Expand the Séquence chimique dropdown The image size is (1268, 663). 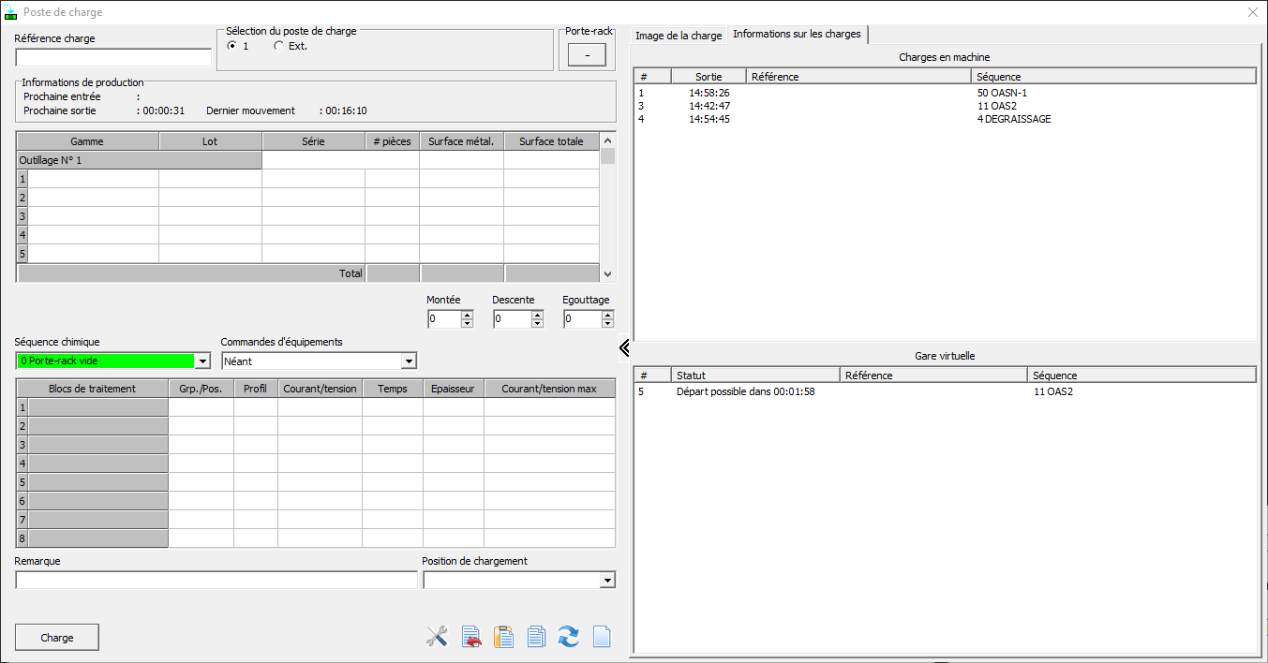(x=203, y=361)
